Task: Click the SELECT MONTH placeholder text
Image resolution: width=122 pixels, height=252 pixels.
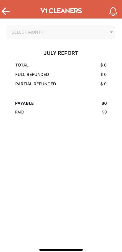Action: tap(28, 32)
